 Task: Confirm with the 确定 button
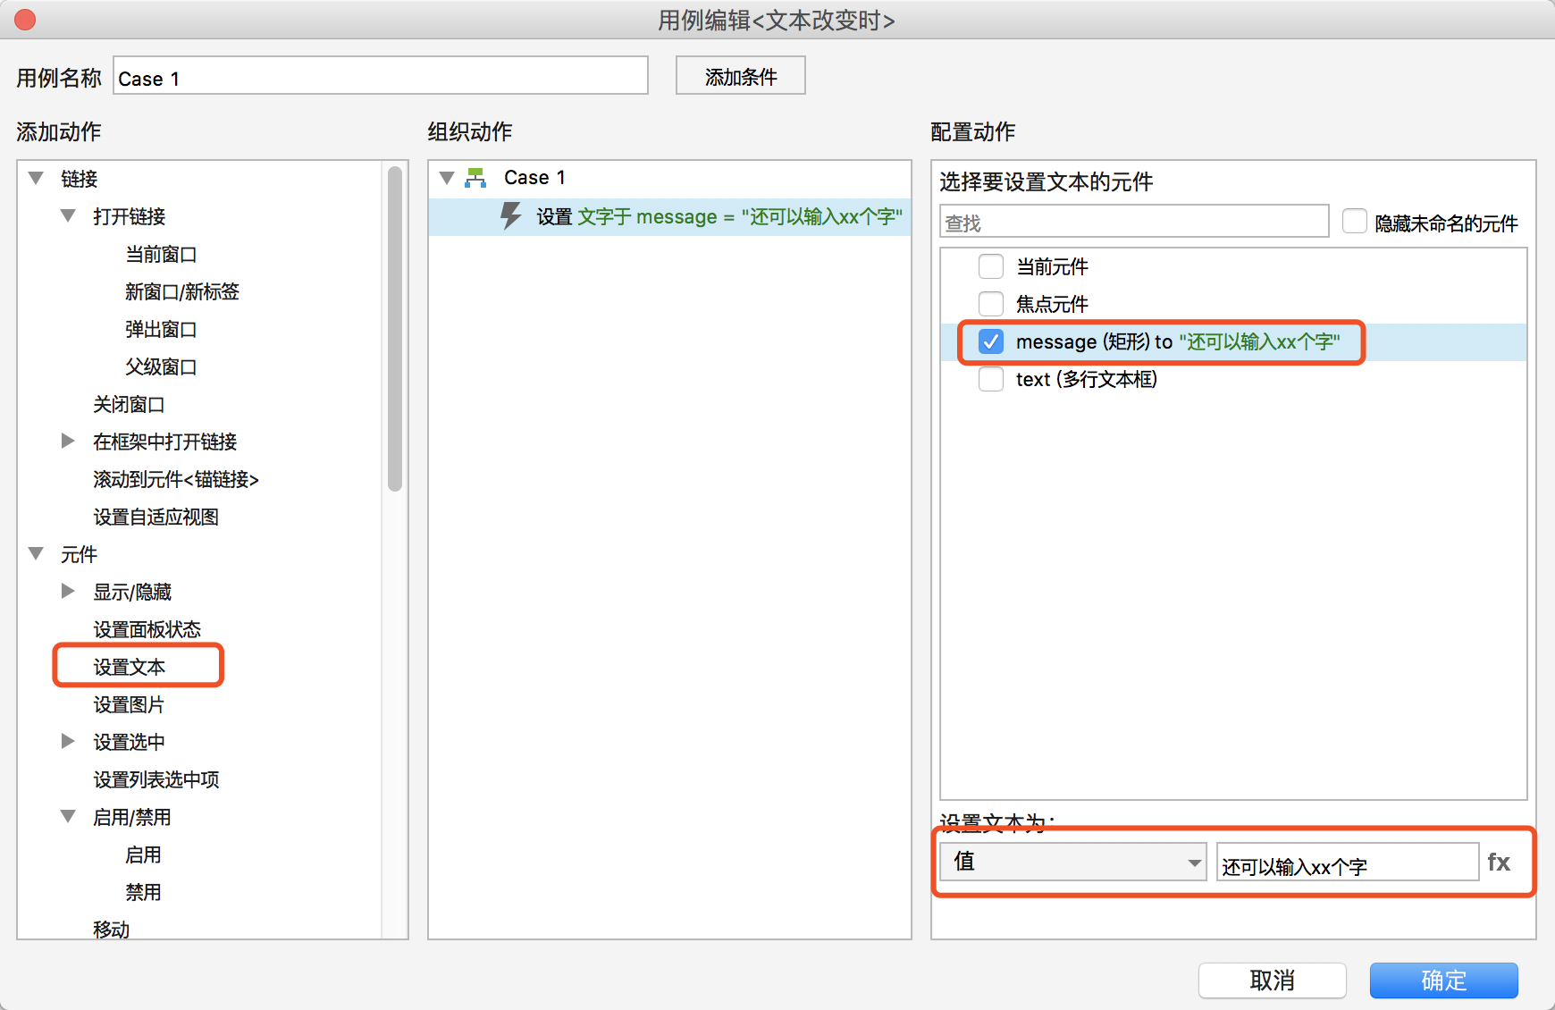click(1444, 981)
